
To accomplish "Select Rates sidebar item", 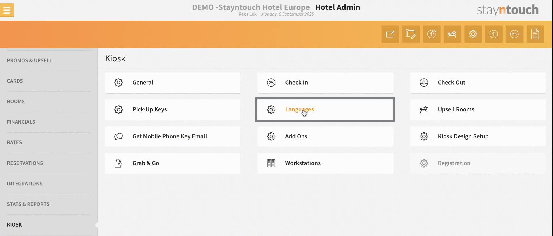I will [14, 142].
